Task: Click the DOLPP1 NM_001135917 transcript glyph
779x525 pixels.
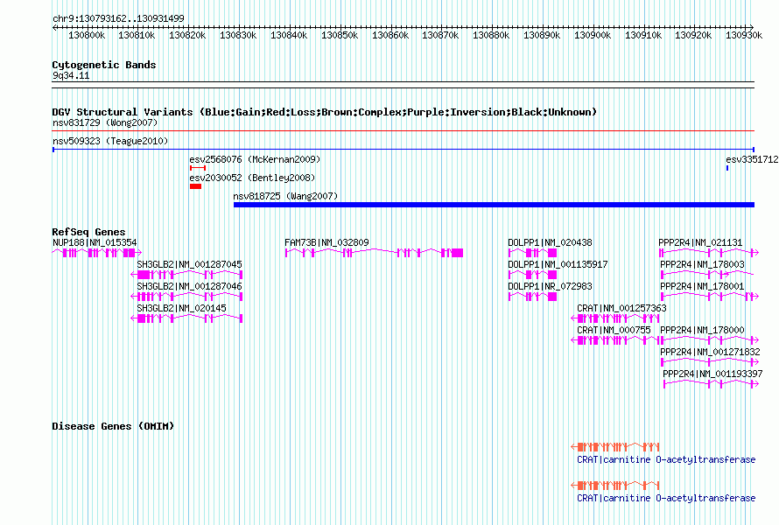Action: pyautogui.click(x=532, y=275)
